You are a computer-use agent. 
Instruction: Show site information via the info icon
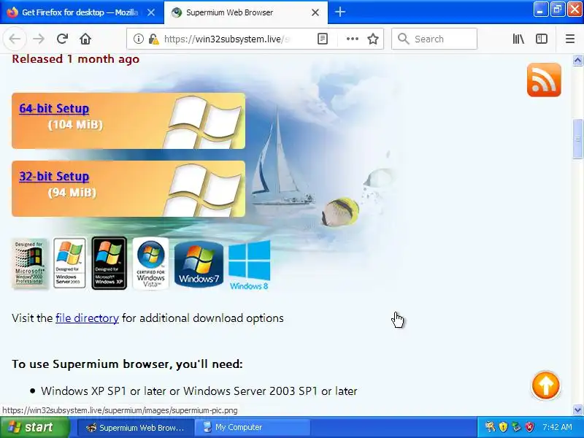[x=139, y=39]
